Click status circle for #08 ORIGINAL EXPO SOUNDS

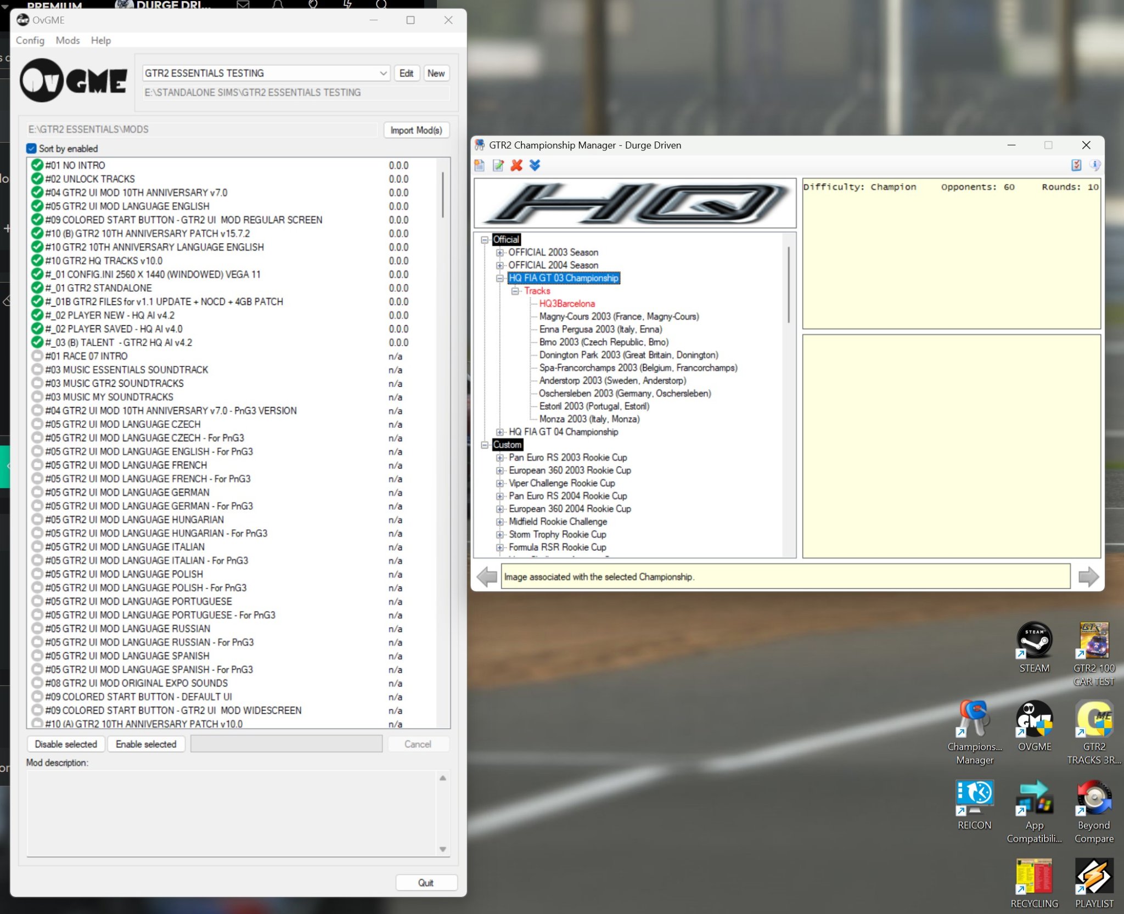click(x=37, y=683)
